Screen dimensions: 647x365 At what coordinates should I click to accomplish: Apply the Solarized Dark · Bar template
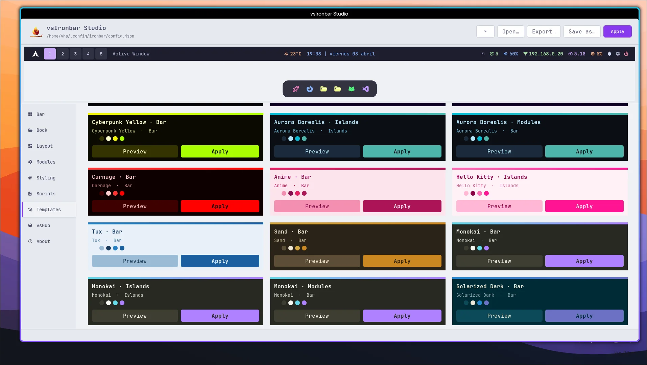pyautogui.click(x=584, y=316)
